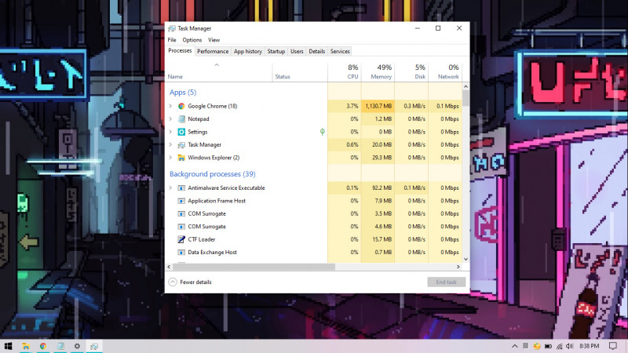Expand Antimalware Service Executable group
Image resolution: width=628 pixels, height=353 pixels.
(170, 187)
